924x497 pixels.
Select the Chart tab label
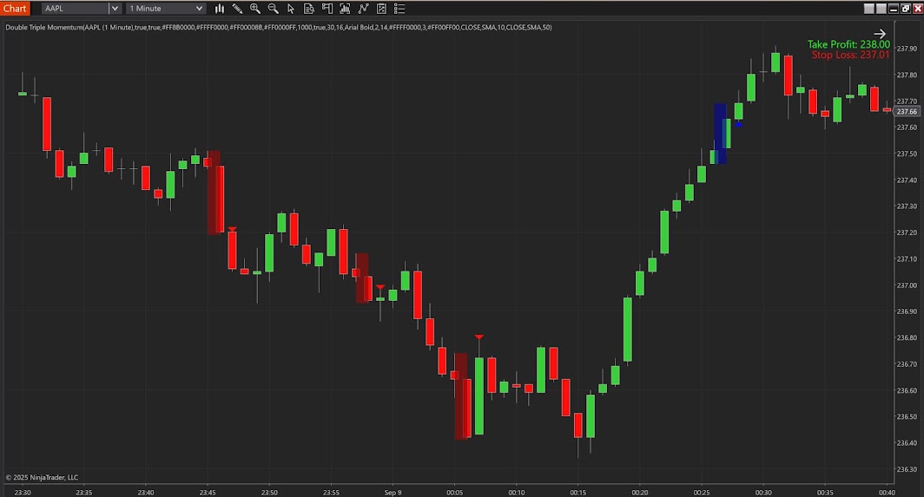click(x=15, y=9)
